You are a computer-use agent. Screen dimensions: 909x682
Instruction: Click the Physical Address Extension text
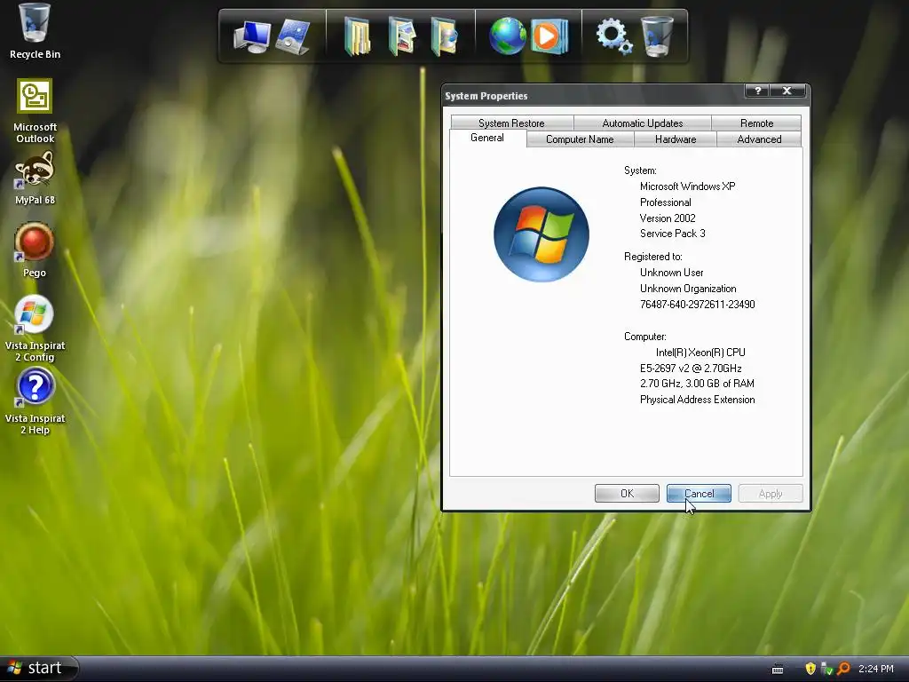point(698,400)
